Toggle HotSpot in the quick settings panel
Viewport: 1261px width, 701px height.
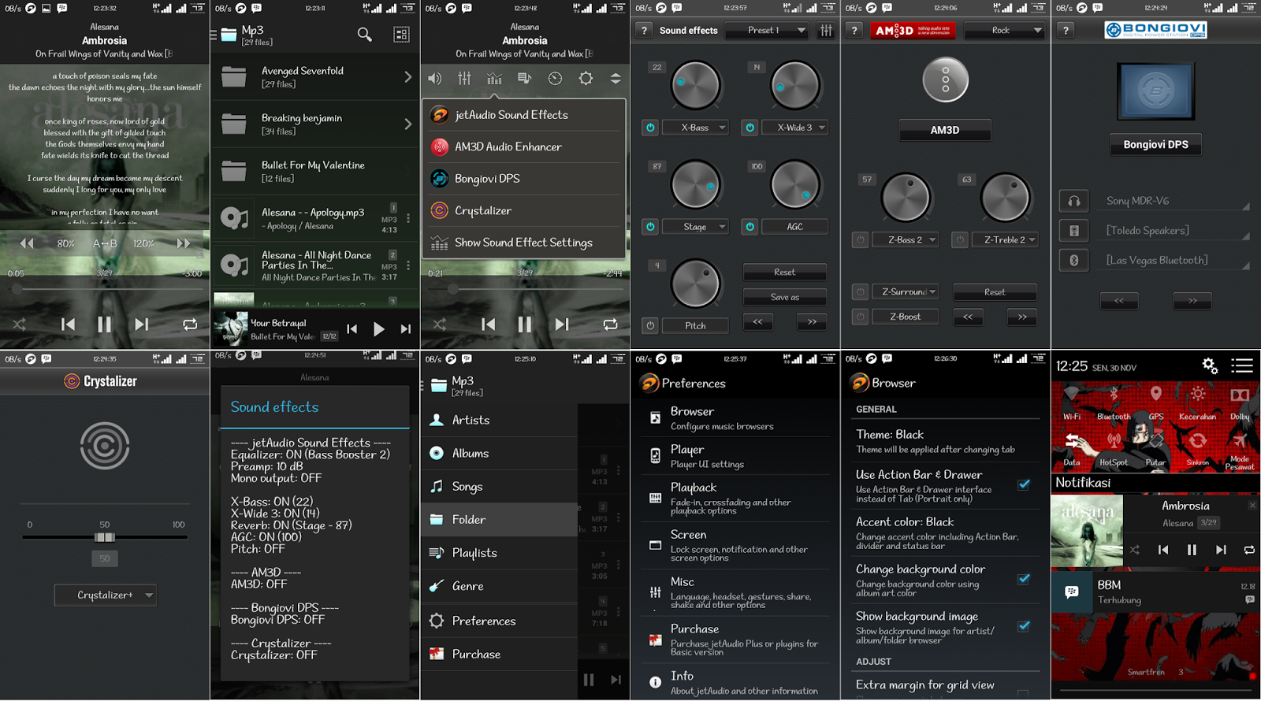click(1114, 447)
